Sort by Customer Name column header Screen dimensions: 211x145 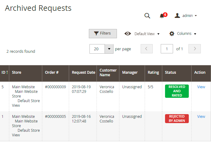108,72
